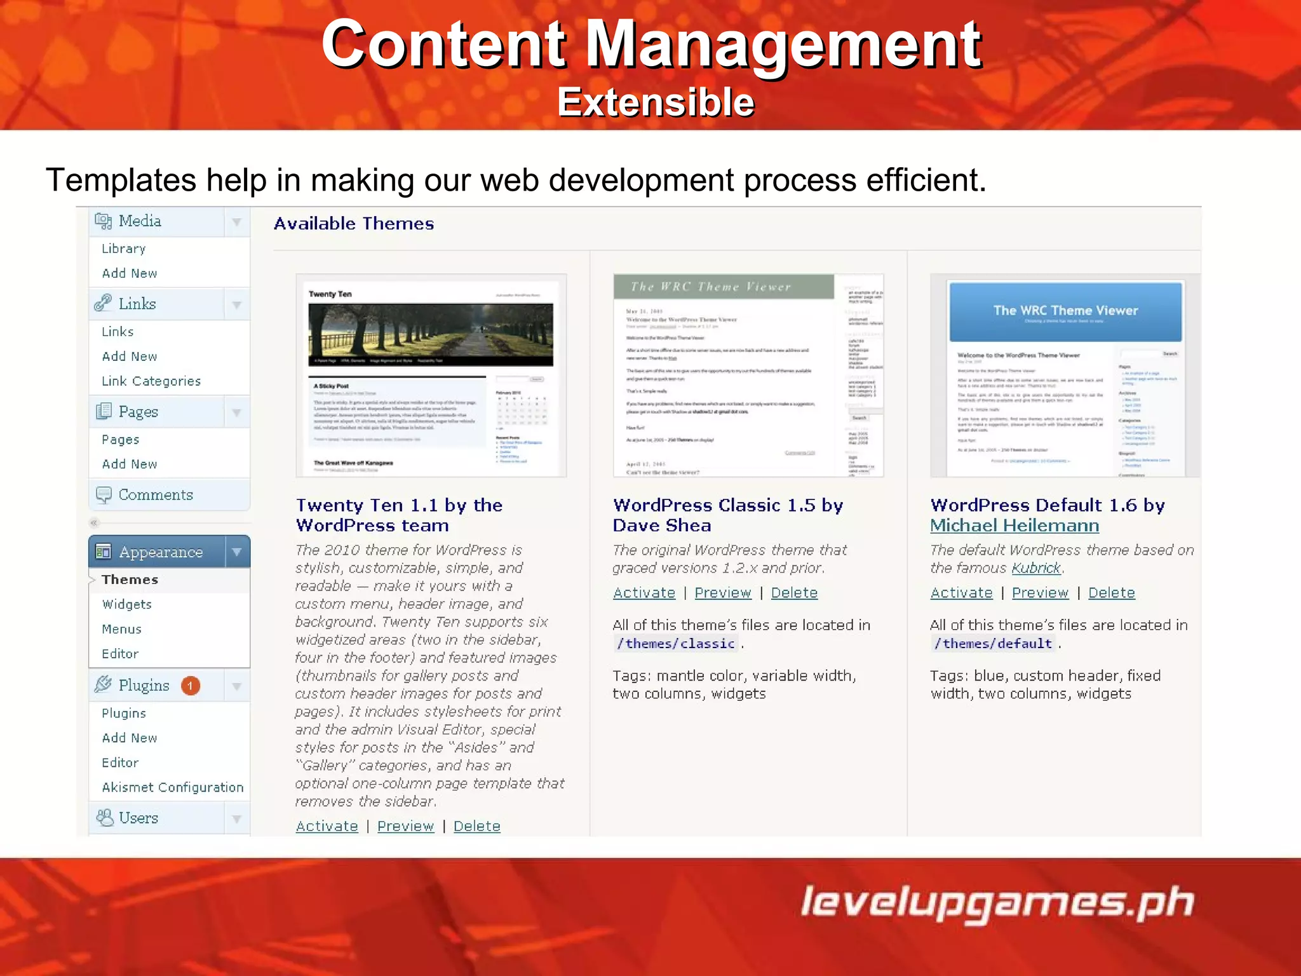Collapse the Media menu arrow
The height and width of the screenshot is (976, 1301).
point(236,222)
